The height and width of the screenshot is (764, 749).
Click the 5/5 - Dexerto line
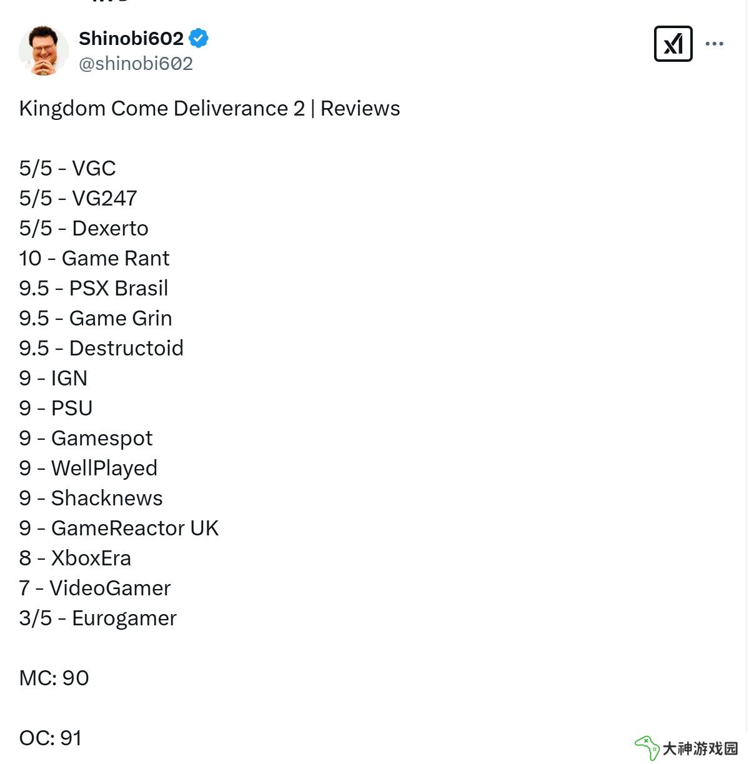pos(84,228)
